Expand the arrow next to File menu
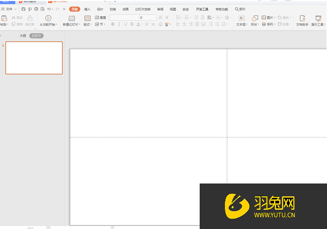 tap(15, 9)
